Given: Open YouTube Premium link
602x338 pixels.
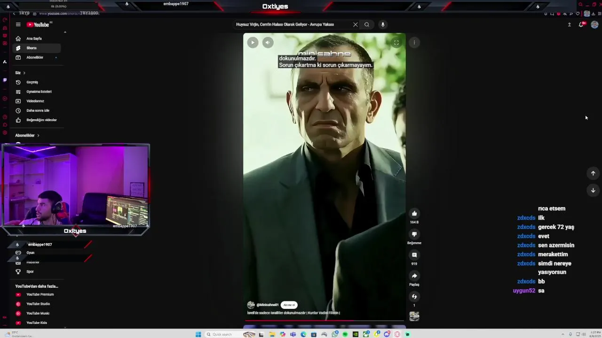Looking at the screenshot, I should 36,294.
